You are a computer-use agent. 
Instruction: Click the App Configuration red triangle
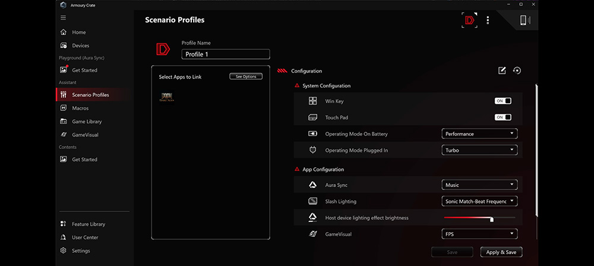(x=297, y=169)
